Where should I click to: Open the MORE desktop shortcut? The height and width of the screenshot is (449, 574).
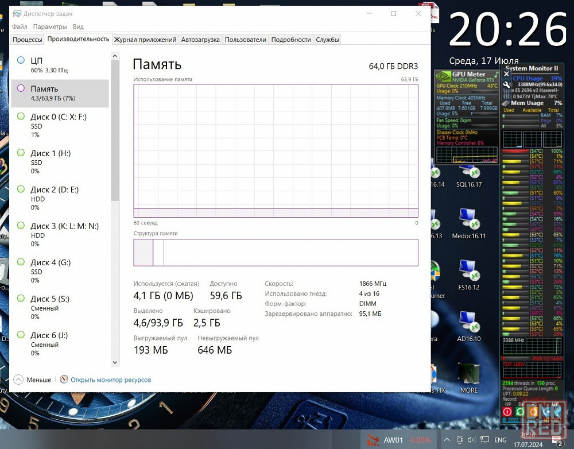469,378
